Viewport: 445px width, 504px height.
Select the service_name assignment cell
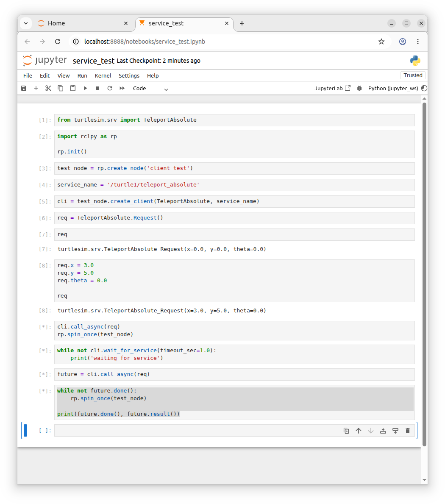pyautogui.click(x=234, y=185)
